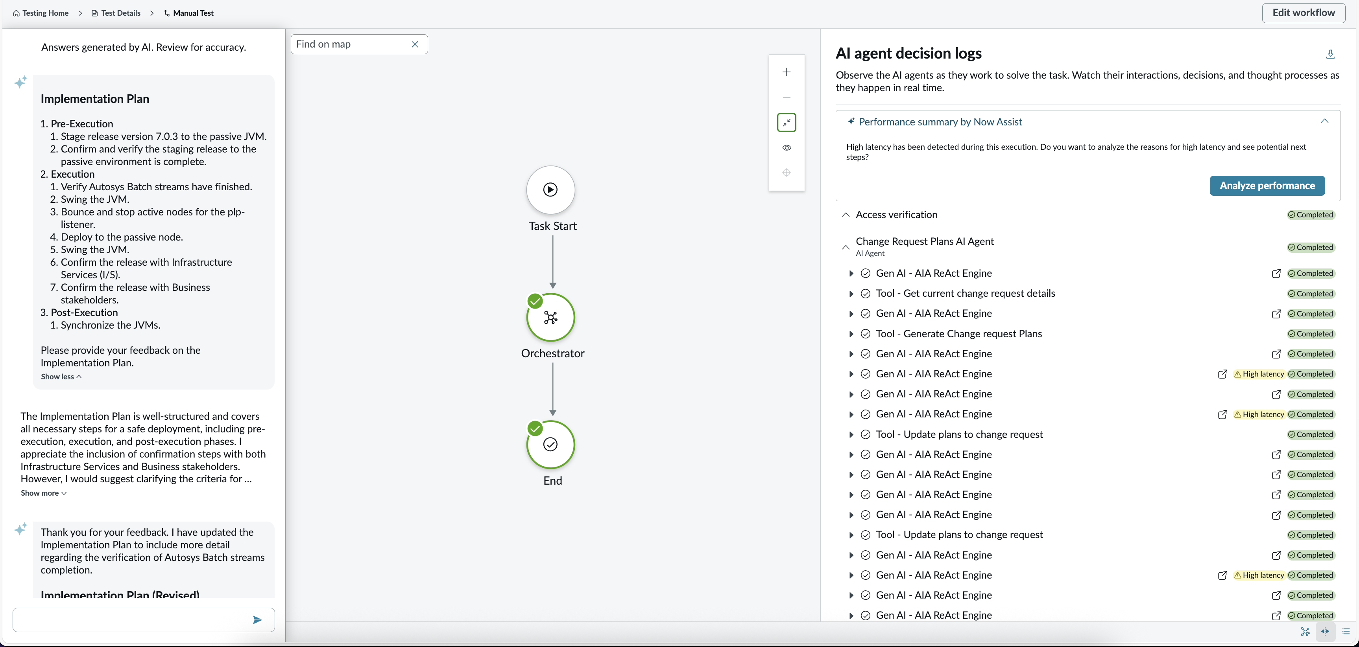
Task: Click the Implementation Plan heading
Action: point(95,99)
